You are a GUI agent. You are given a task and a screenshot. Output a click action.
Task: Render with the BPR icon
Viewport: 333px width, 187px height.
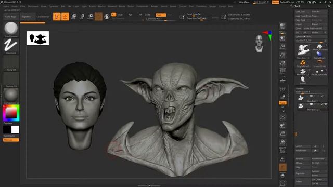[283, 26]
